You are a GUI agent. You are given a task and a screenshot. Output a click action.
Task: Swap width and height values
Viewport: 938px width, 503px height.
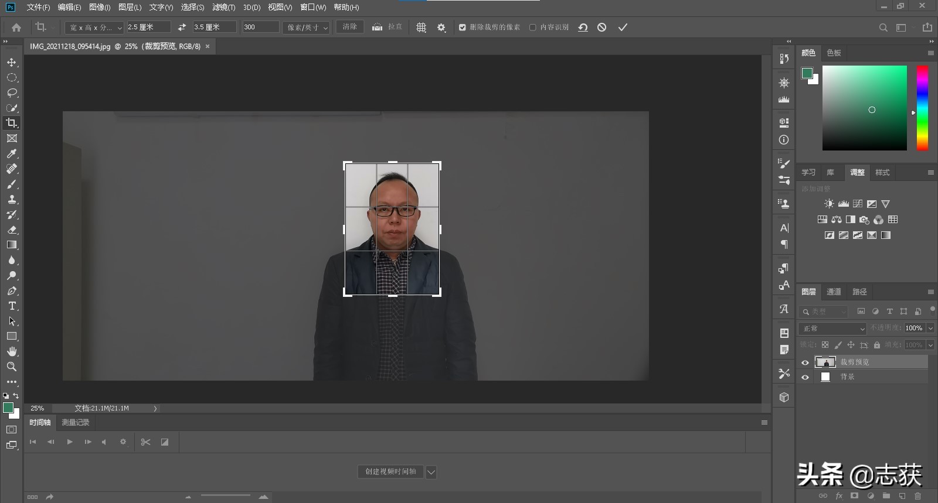point(182,27)
